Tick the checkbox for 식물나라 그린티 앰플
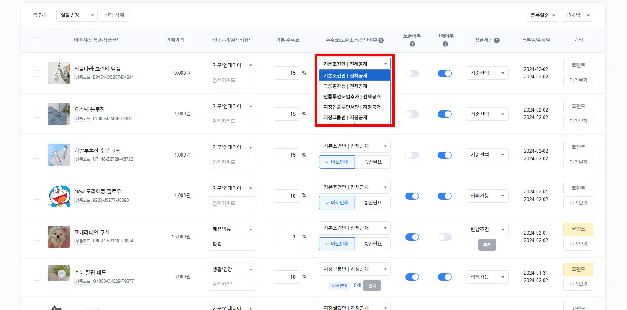 coord(37,73)
